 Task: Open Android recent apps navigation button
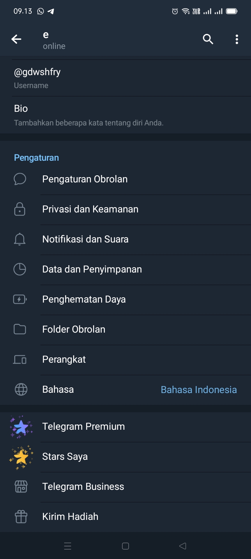[68, 546]
